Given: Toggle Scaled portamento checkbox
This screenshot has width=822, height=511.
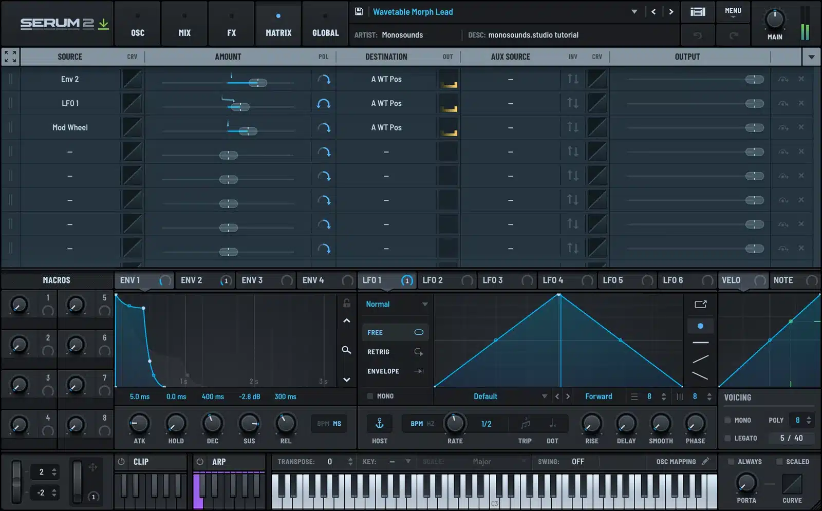Looking at the screenshot, I should [779, 462].
